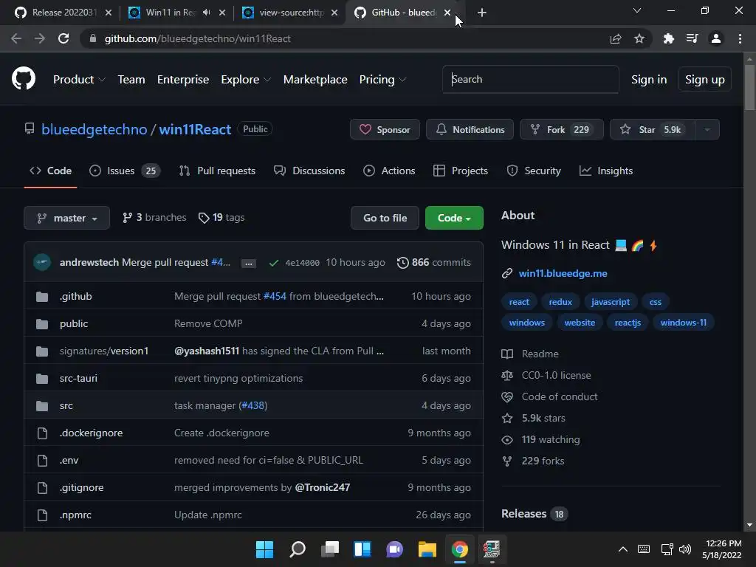Viewport: 756px width, 567px height.
Task: Bookmark this page with the star icon
Action: tap(639, 38)
